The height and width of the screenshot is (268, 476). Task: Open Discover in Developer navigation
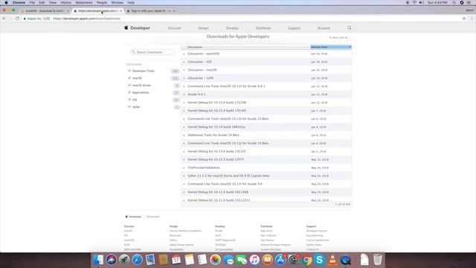[x=174, y=28]
